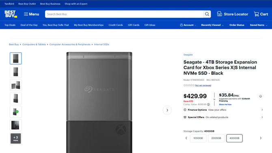Select the 2000GB storage capacity
272x153 pixels.
(x=216, y=138)
